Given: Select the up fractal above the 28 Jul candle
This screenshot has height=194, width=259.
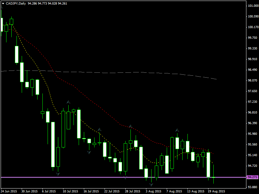Looking at the screenshot, I should (x=131, y=126).
